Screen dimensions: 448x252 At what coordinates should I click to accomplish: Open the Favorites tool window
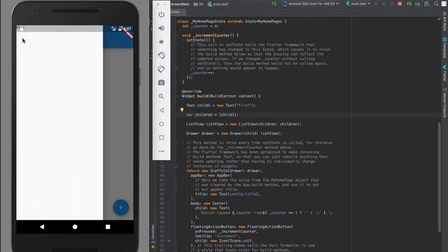[153, 237]
